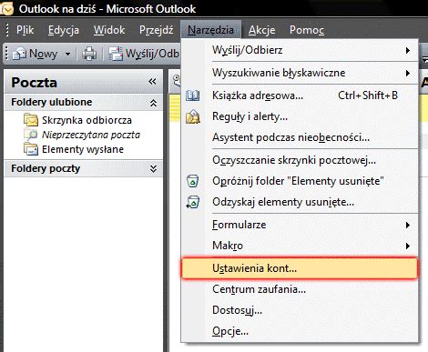The width and height of the screenshot is (428, 352).
Task: Open the Widok menu
Action: 109,30
